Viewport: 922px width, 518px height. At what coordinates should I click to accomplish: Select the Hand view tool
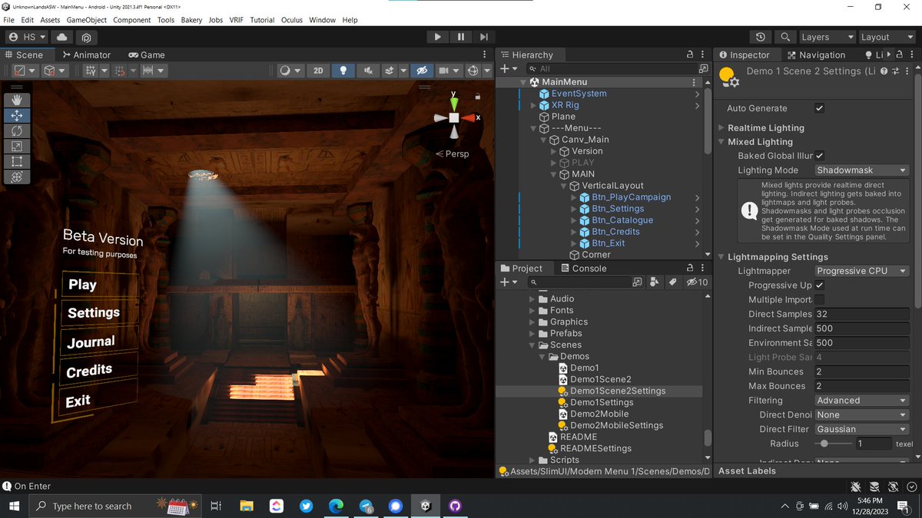tap(17, 100)
